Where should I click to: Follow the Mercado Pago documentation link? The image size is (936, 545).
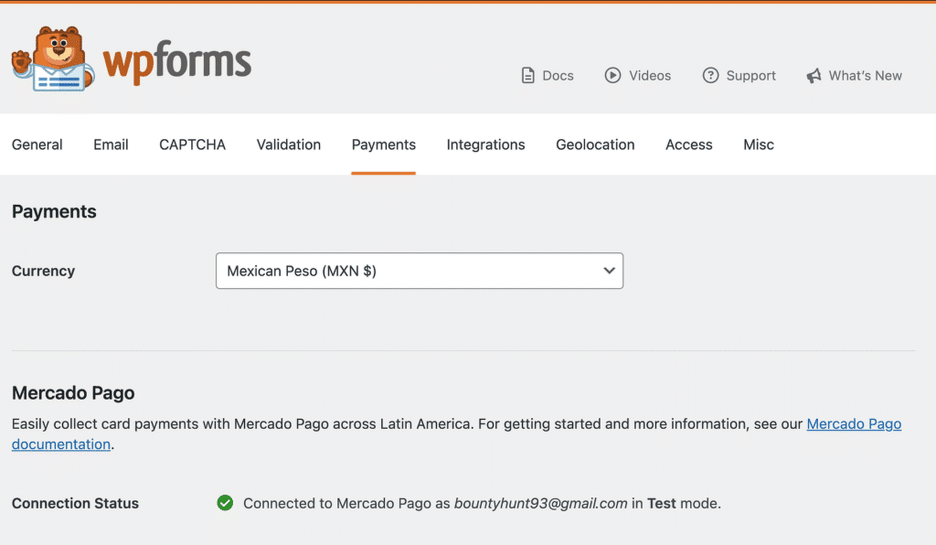click(x=854, y=423)
